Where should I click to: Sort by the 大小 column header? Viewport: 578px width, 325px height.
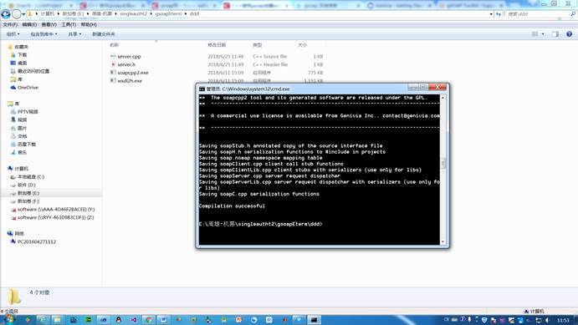(x=302, y=45)
